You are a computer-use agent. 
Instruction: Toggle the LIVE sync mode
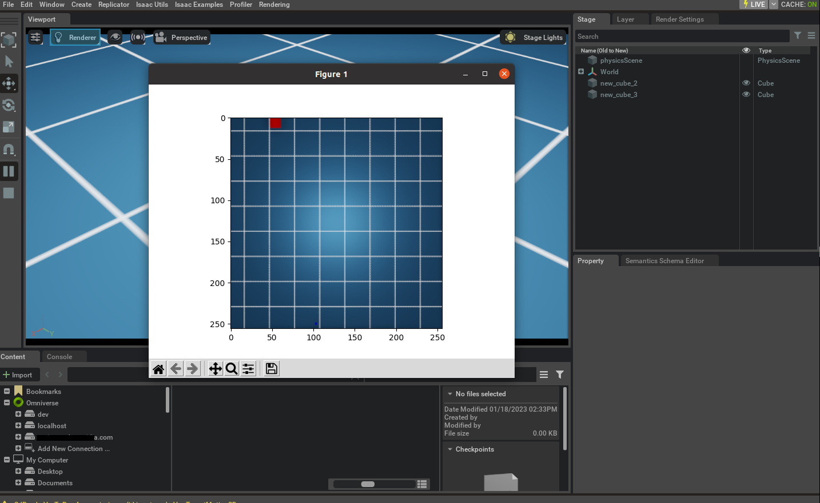[x=753, y=5]
